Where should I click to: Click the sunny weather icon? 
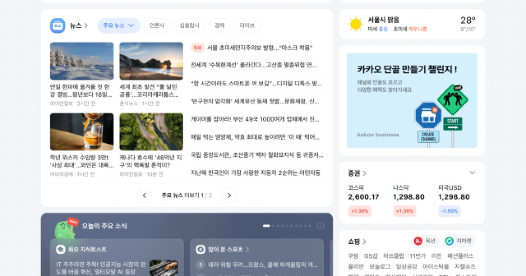355,24
